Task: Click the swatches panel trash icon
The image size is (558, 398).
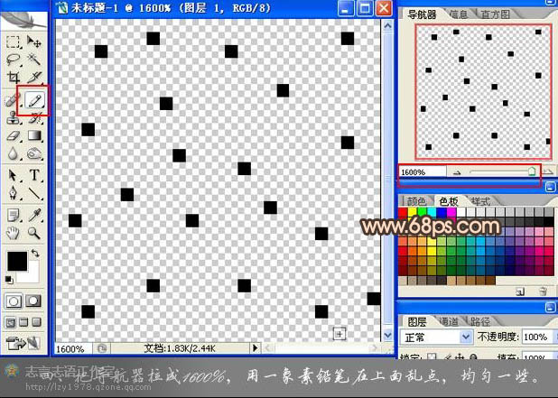Action: coord(543,292)
